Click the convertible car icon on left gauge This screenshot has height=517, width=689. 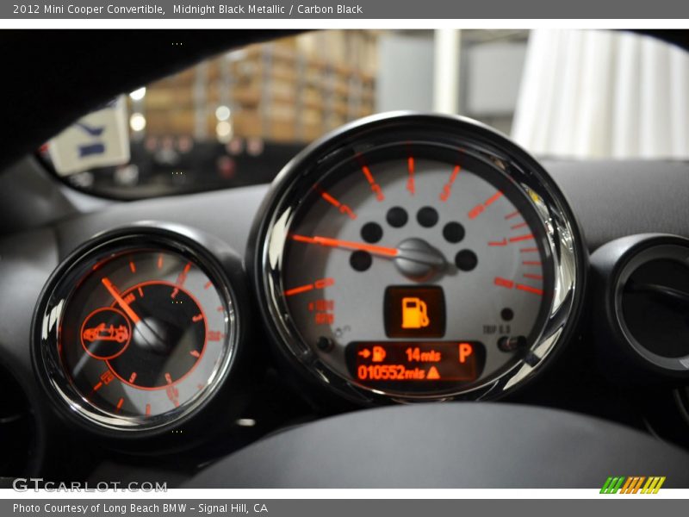tap(106, 333)
